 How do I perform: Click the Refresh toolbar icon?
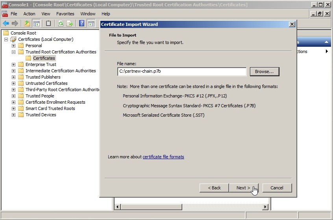[x=61, y=24]
